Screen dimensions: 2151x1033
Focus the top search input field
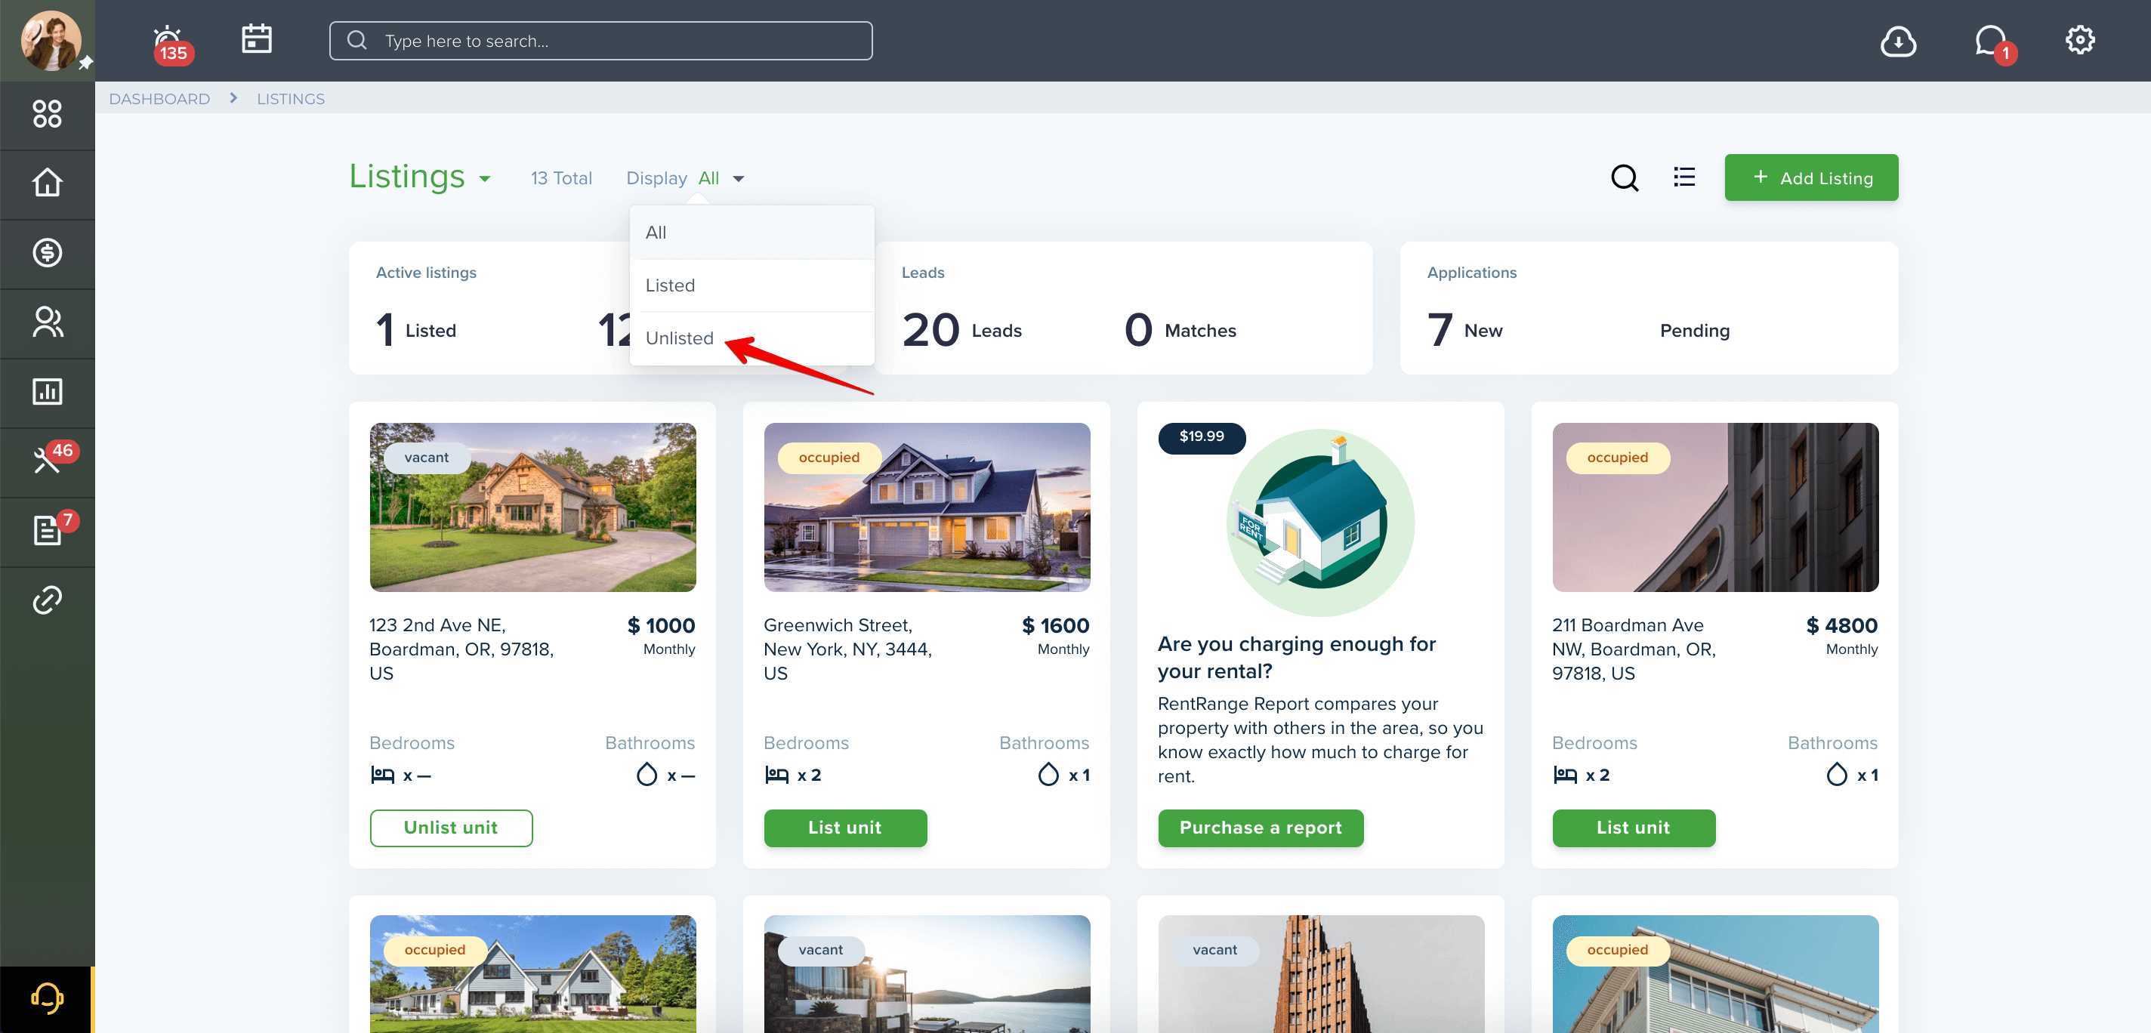click(x=601, y=41)
